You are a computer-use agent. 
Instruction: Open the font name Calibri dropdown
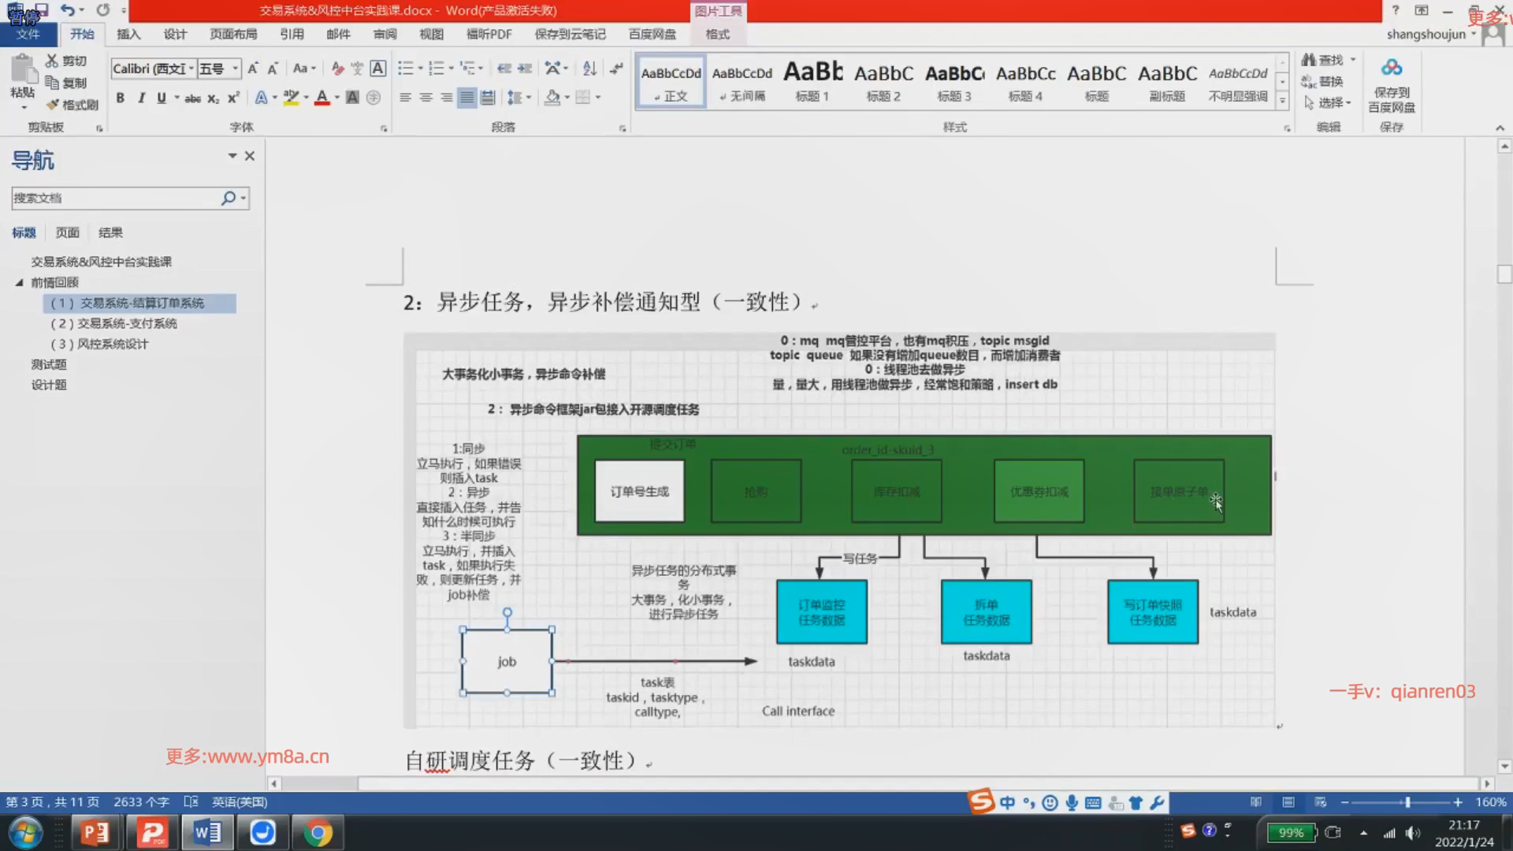[191, 69]
